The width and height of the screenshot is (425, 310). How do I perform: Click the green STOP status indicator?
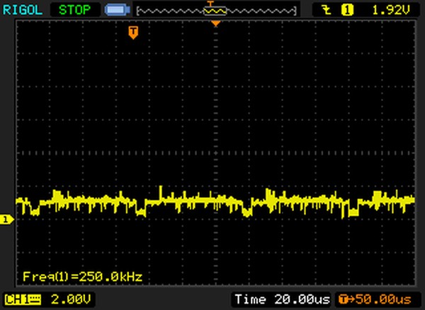[x=76, y=10]
